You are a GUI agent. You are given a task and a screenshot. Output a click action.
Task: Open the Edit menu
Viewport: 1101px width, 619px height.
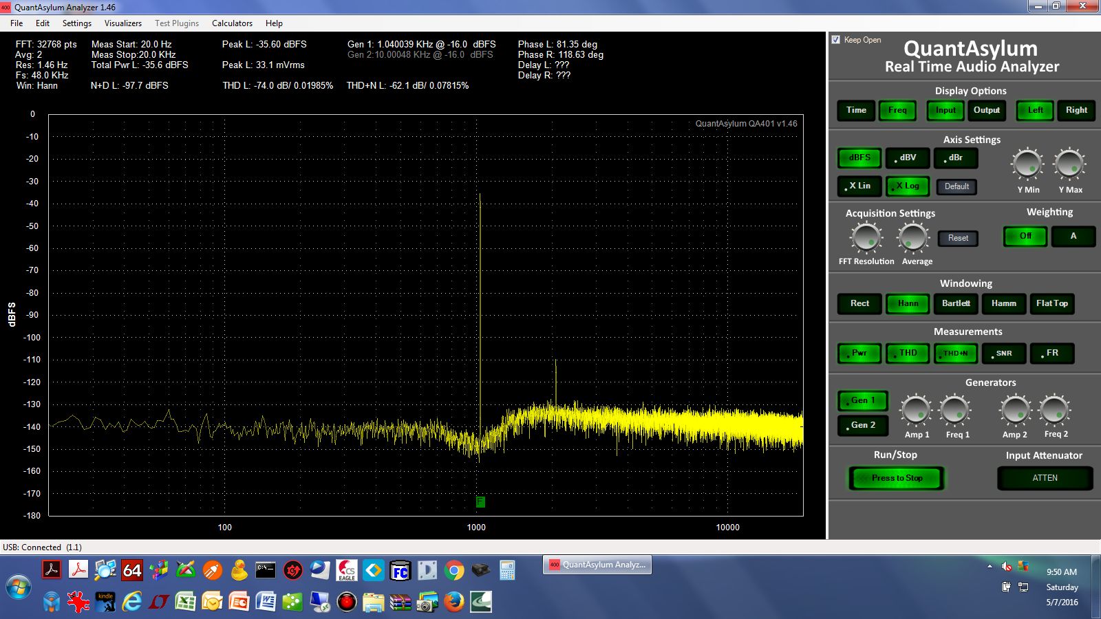[x=43, y=23]
